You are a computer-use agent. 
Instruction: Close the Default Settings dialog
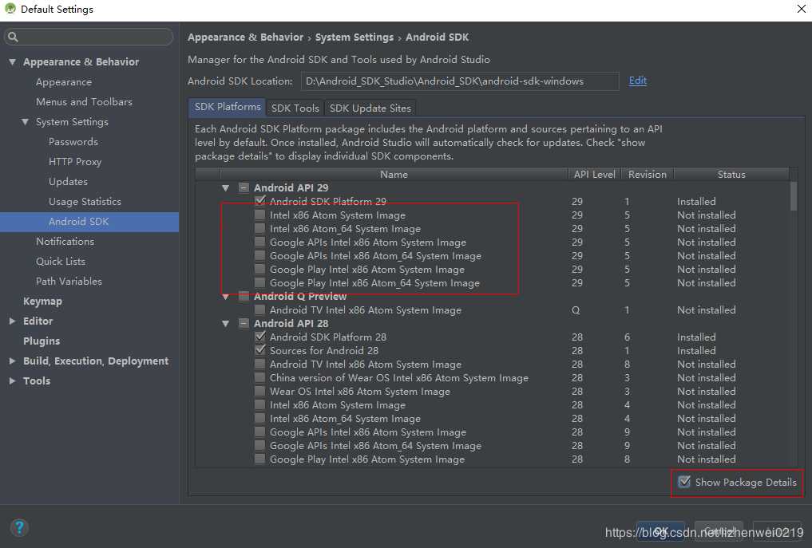click(801, 10)
